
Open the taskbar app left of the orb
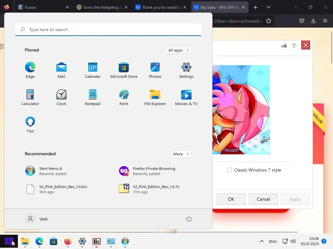click(111, 241)
